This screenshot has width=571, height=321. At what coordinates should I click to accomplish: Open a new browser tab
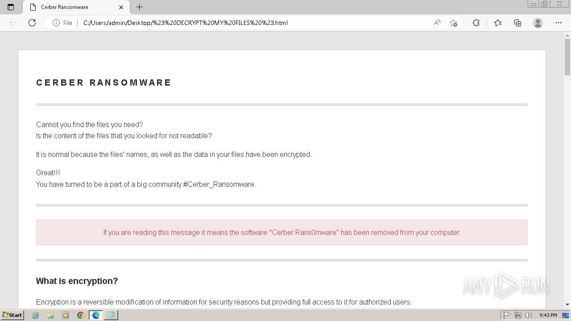pos(140,7)
